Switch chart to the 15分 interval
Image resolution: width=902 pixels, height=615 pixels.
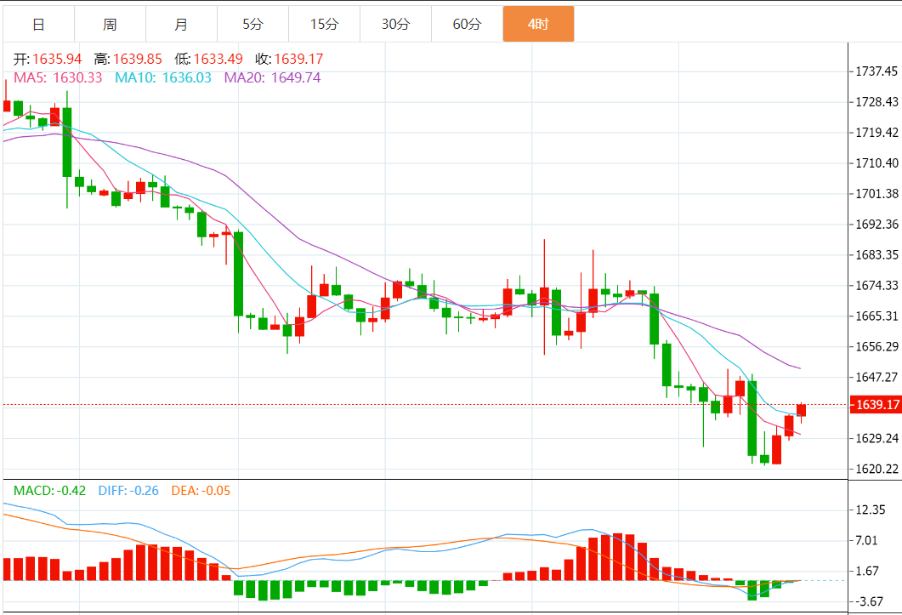coord(324,24)
